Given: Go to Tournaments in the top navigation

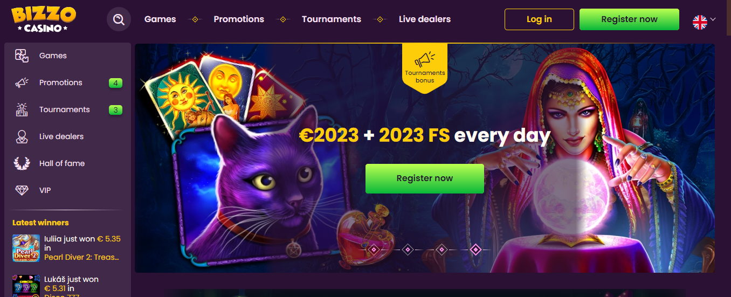Looking at the screenshot, I should tap(332, 19).
